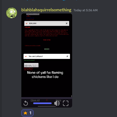The height and width of the screenshot is (117, 117).
Task: Click the small green button below THE END
Action: [47, 49]
